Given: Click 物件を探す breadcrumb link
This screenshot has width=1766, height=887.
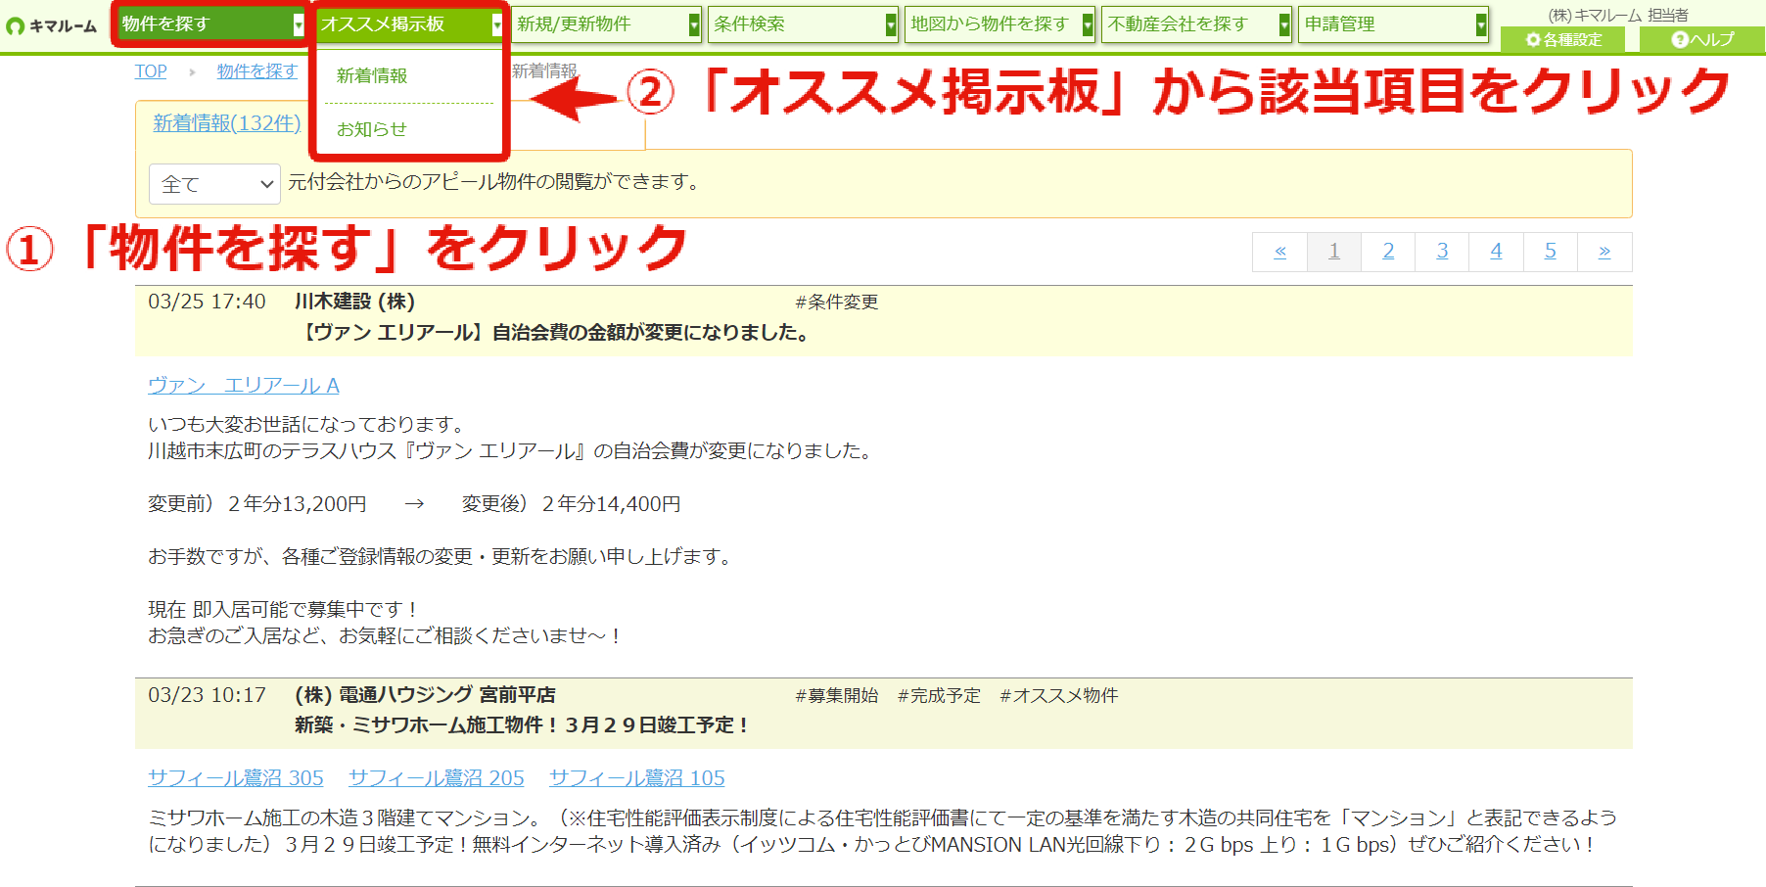Looking at the screenshot, I should click(256, 71).
